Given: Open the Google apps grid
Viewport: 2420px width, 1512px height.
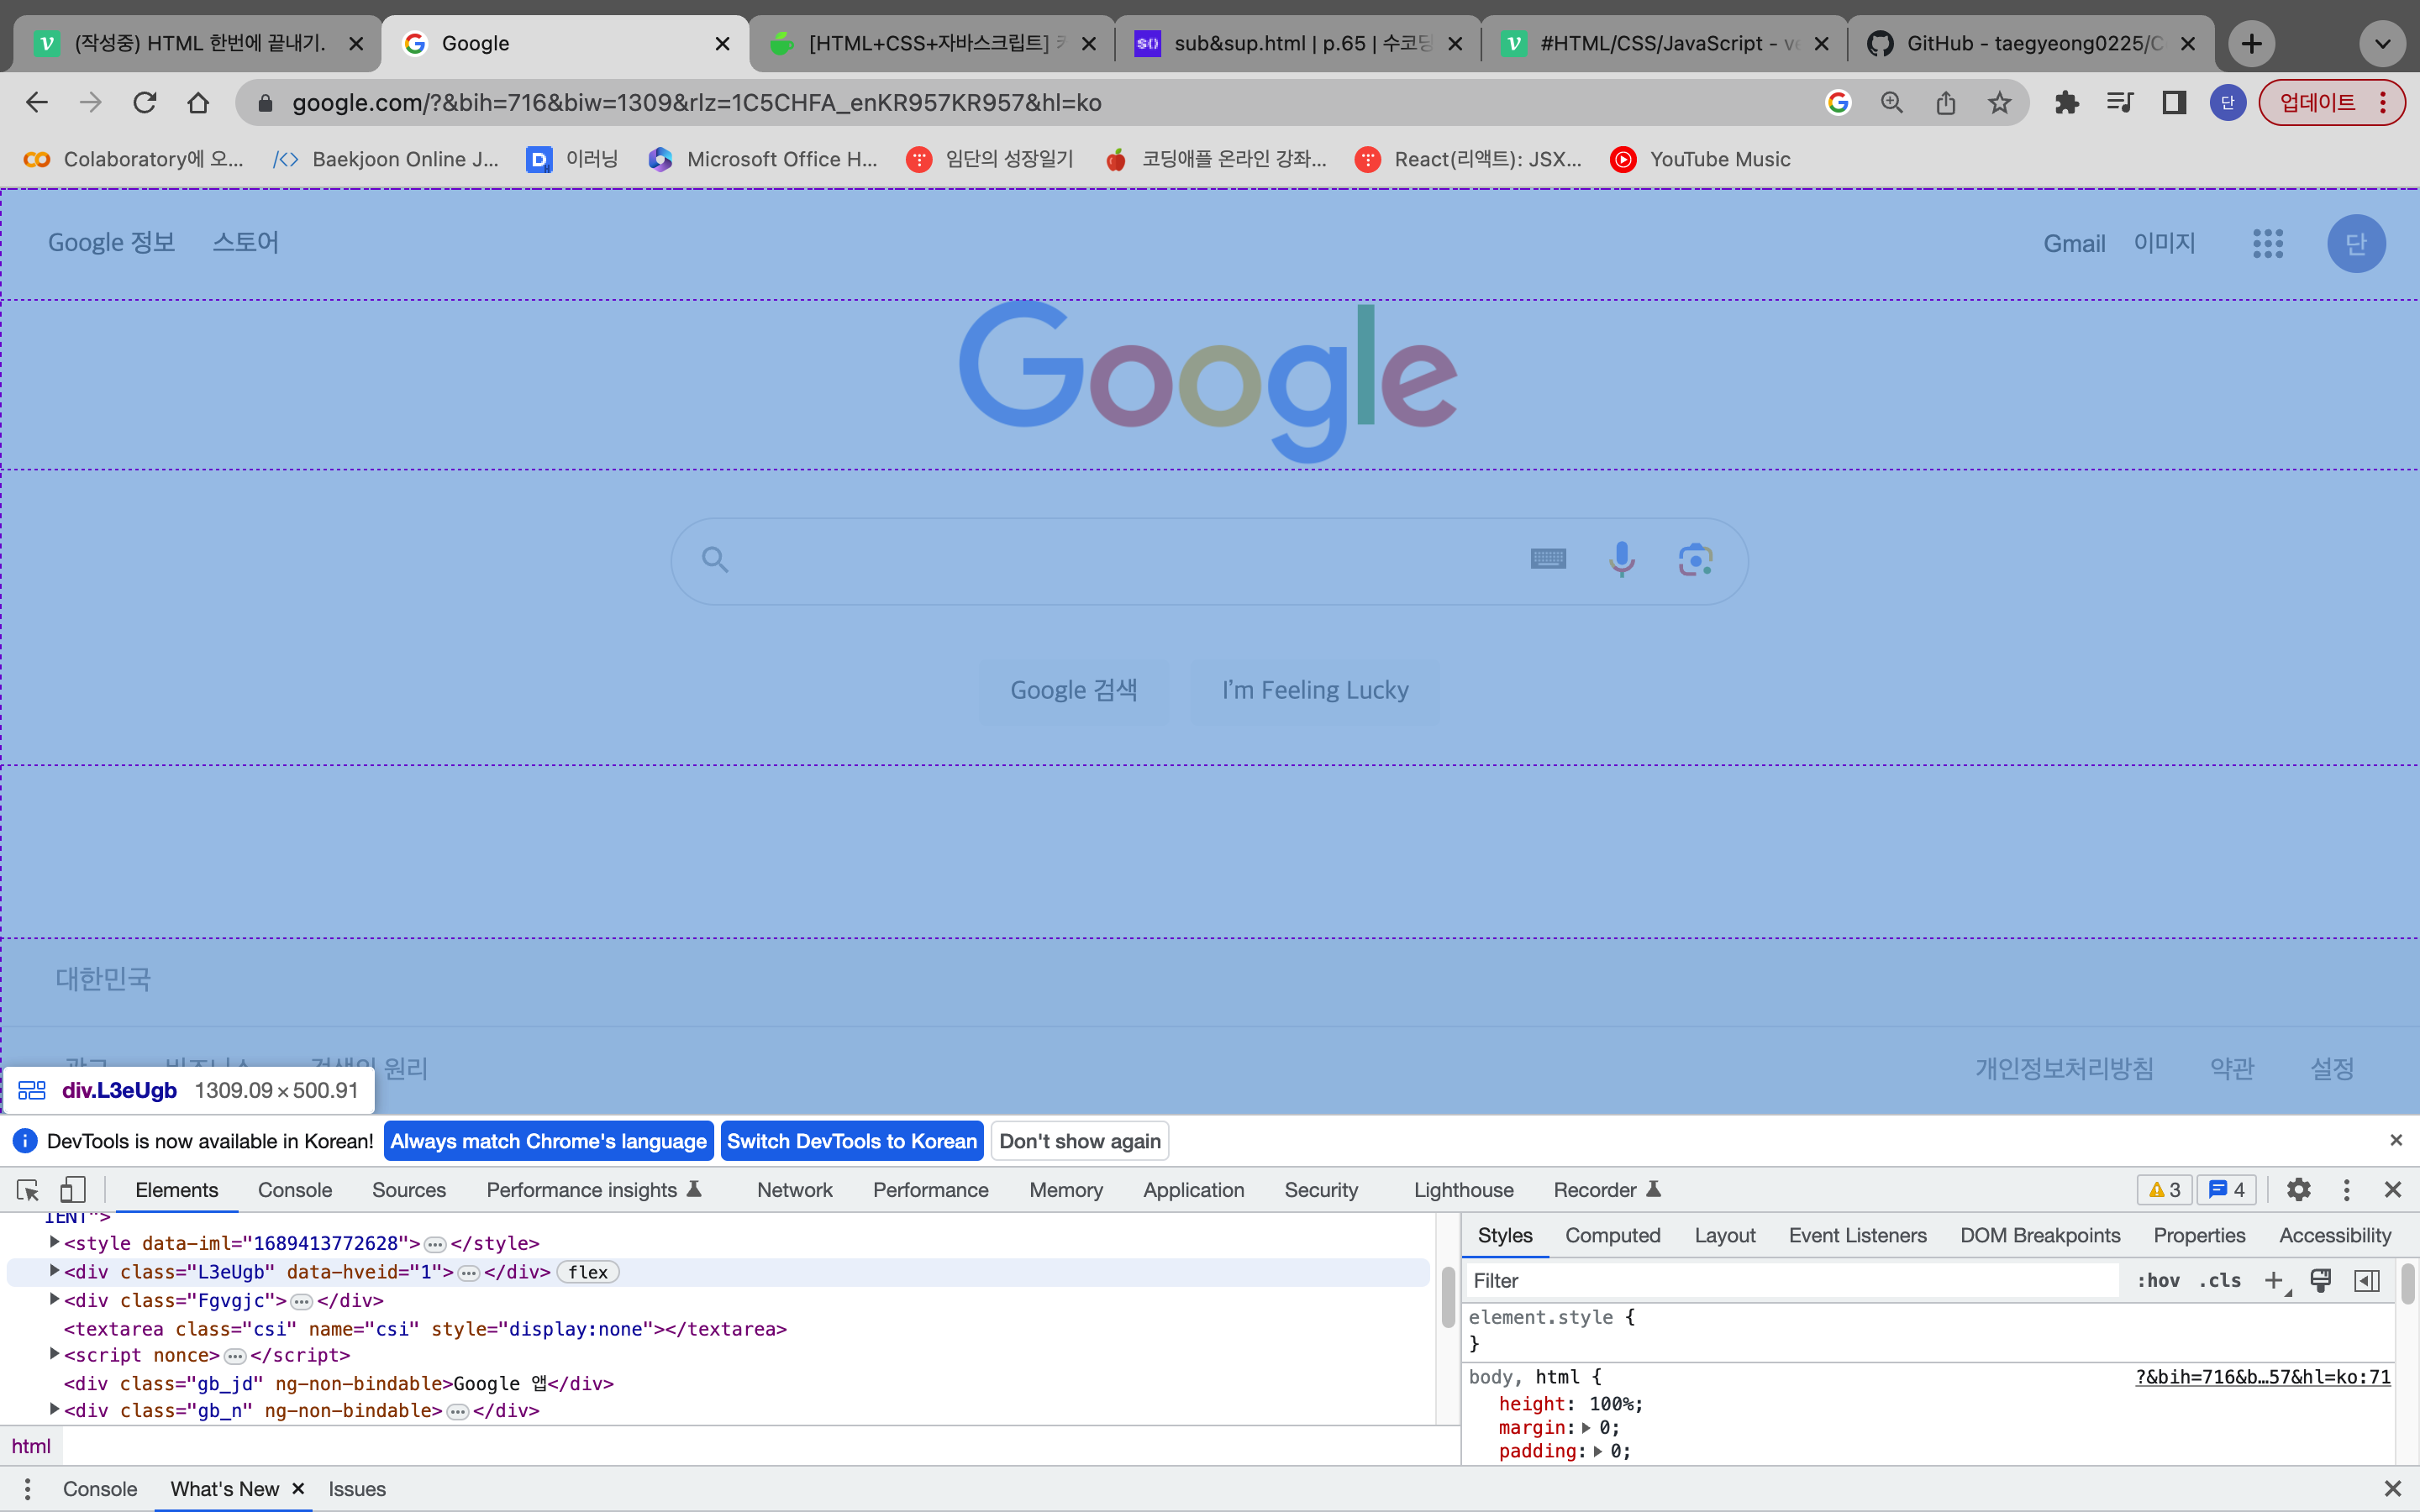Looking at the screenshot, I should [x=2268, y=243].
